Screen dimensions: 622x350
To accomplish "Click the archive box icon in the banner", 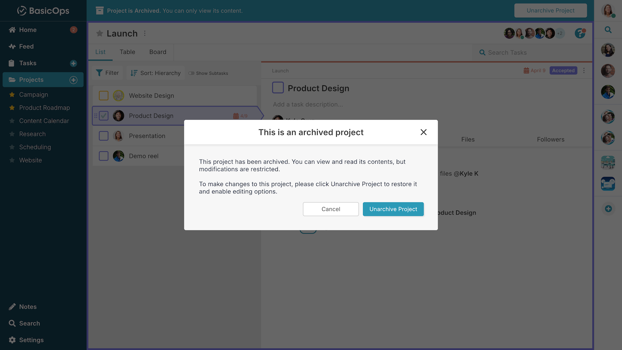I will point(100,10).
